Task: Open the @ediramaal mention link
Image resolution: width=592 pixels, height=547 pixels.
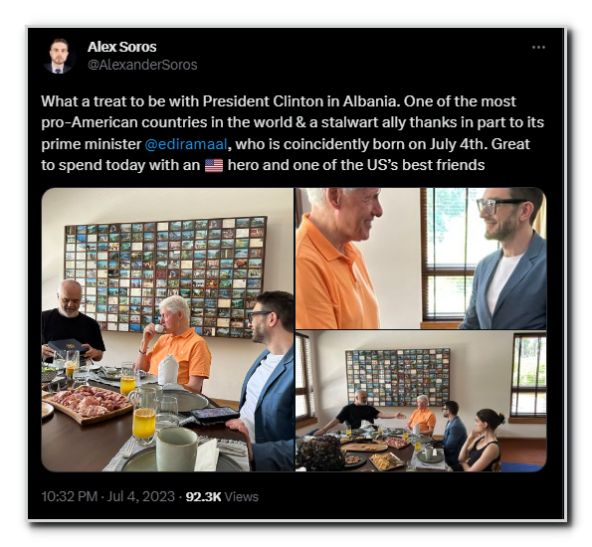Action: click(186, 144)
